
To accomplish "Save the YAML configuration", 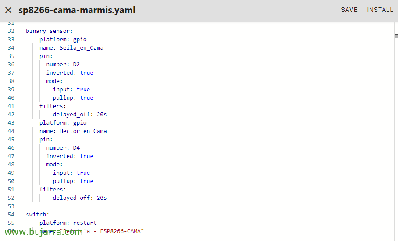I will point(349,10).
